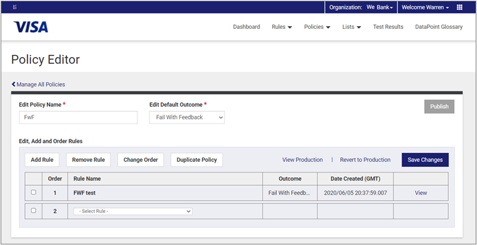The width and height of the screenshot is (477, 245).
Task: Open the apps grid icon
Action: coord(459,7)
